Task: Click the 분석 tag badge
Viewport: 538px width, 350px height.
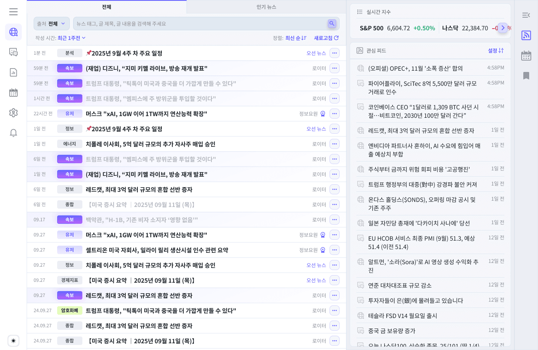Action: point(70,53)
